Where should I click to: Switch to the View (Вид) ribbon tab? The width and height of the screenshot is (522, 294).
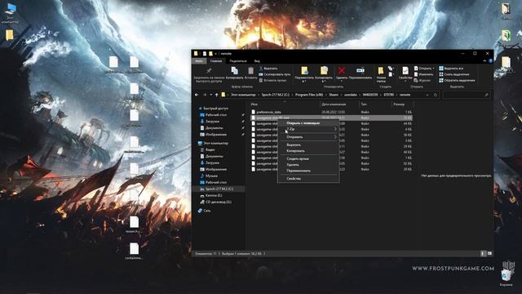257,61
